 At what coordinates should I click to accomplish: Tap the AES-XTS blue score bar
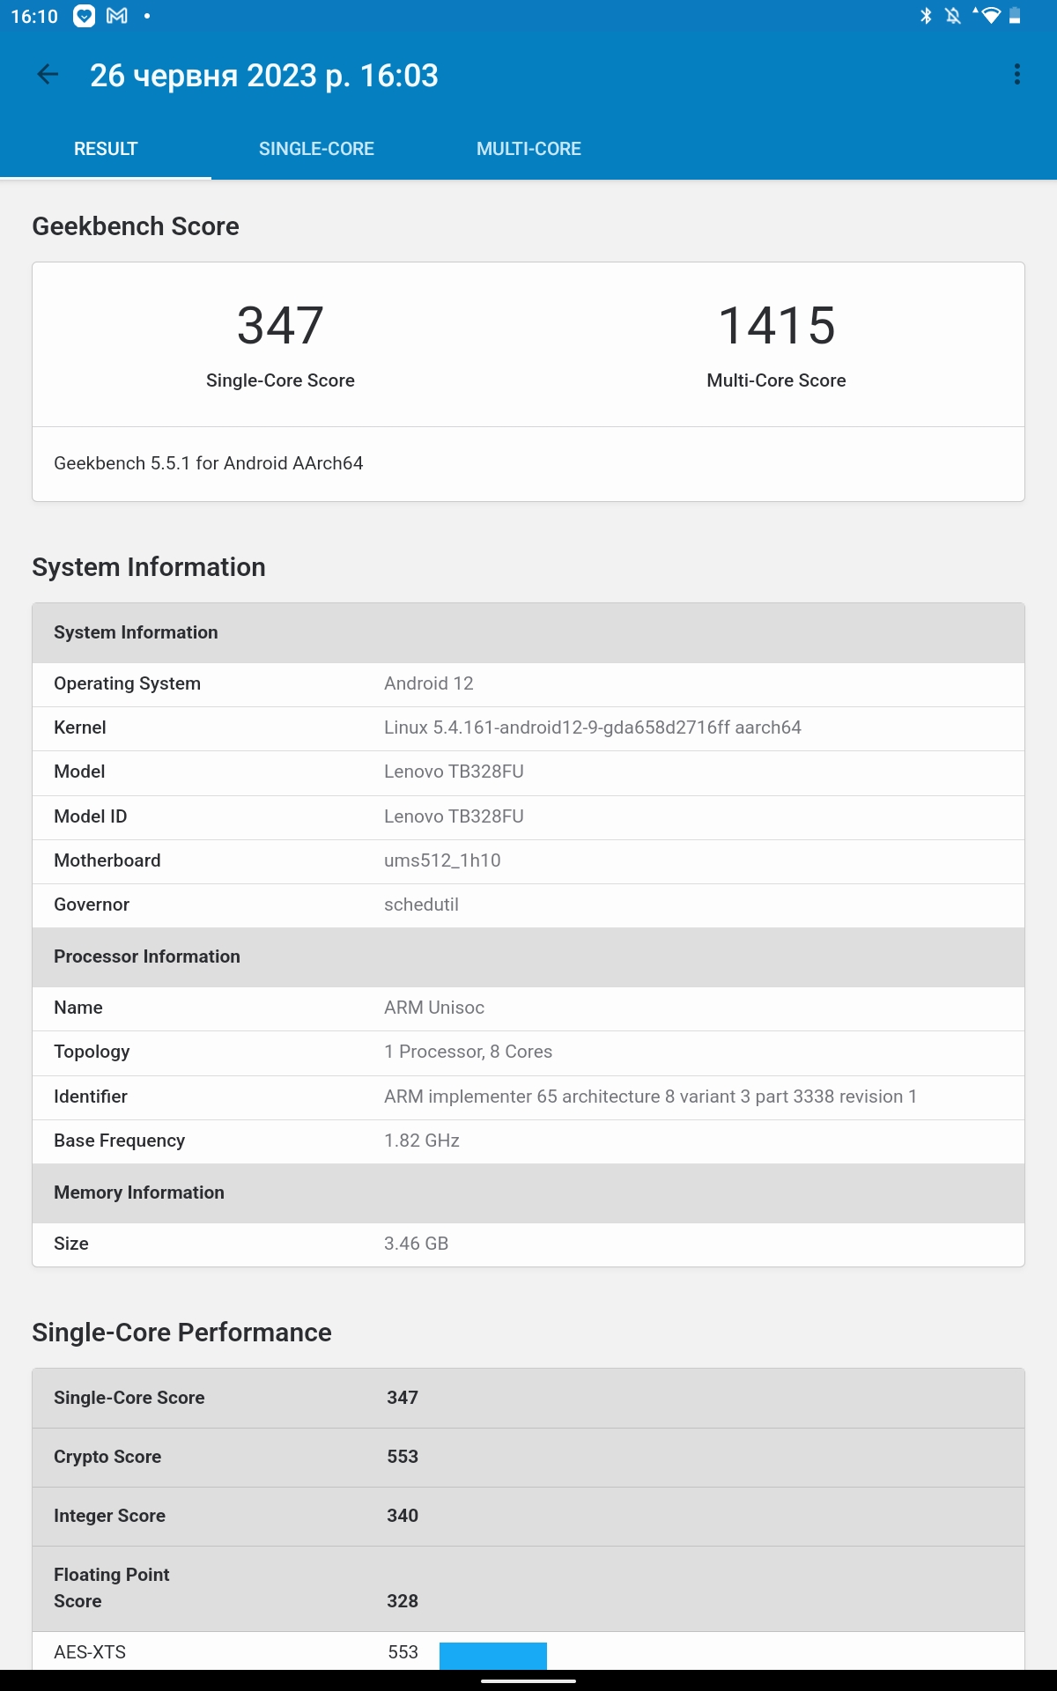pyautogui.click(x=492, y=1654)
